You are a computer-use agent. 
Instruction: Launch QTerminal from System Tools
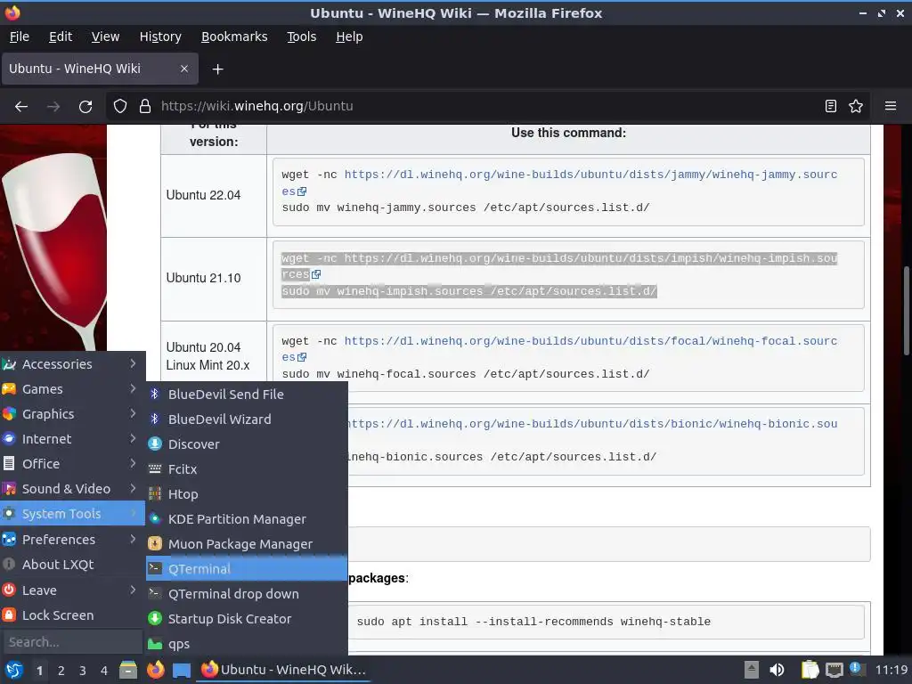(247, 569)
